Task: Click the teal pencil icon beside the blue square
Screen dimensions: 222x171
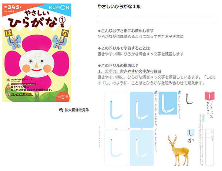Action: [x=179, y=92]
